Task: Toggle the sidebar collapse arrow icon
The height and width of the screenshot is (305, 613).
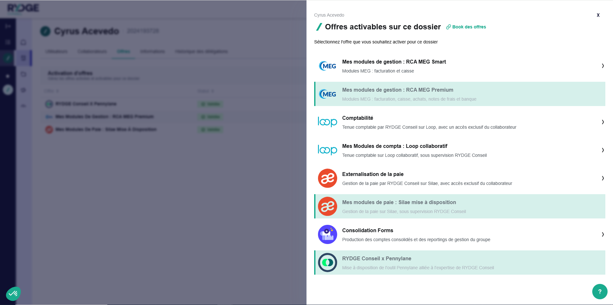Action: tap(8, 26)
